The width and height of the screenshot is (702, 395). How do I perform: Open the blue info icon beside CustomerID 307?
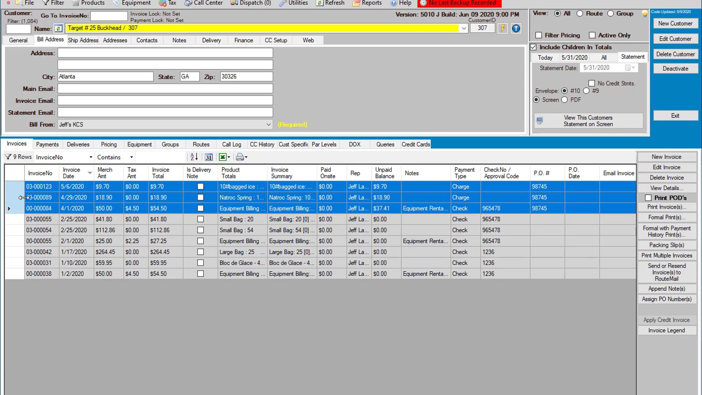tap(516, 28)
